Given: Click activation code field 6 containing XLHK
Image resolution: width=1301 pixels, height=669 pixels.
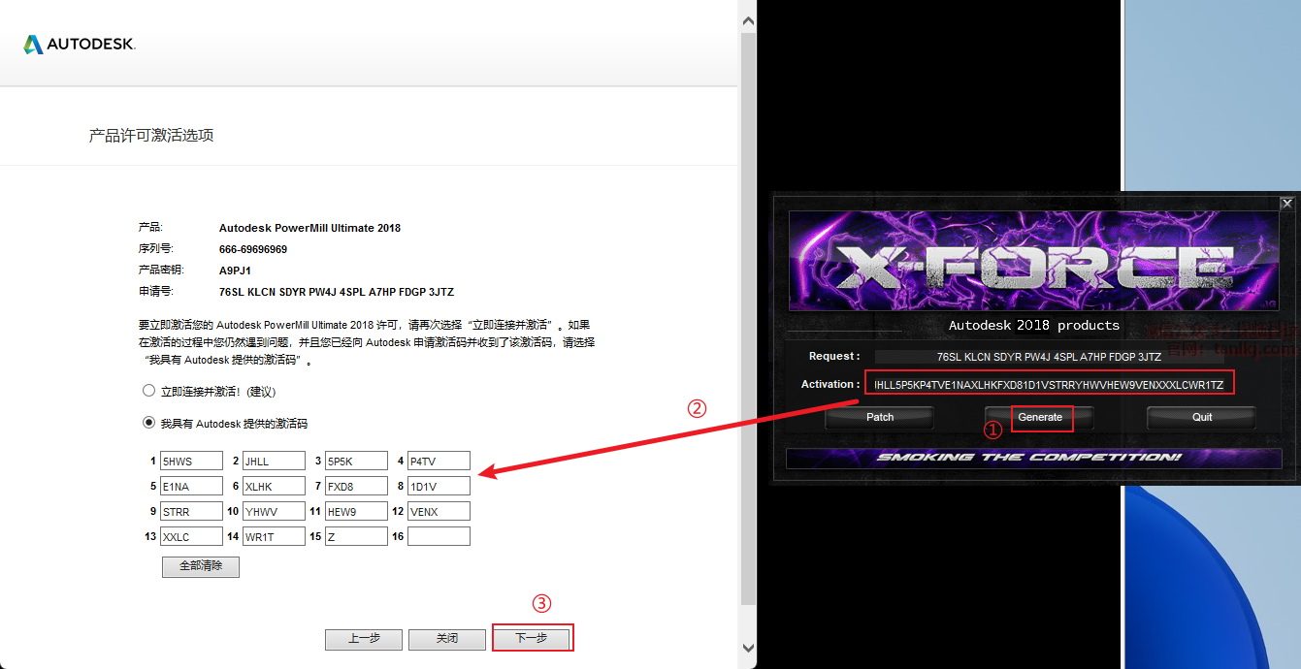Looking at the screenshot, I should tap(274, 486).
